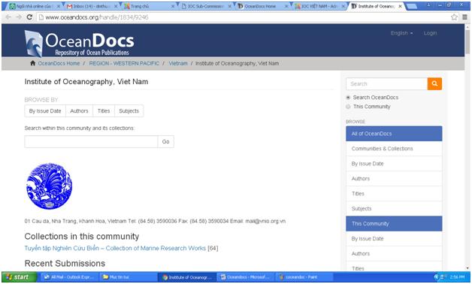The image size is (472, 284).
Task: Open the Chrome menu hamburger icon
Action: point(464,17)
